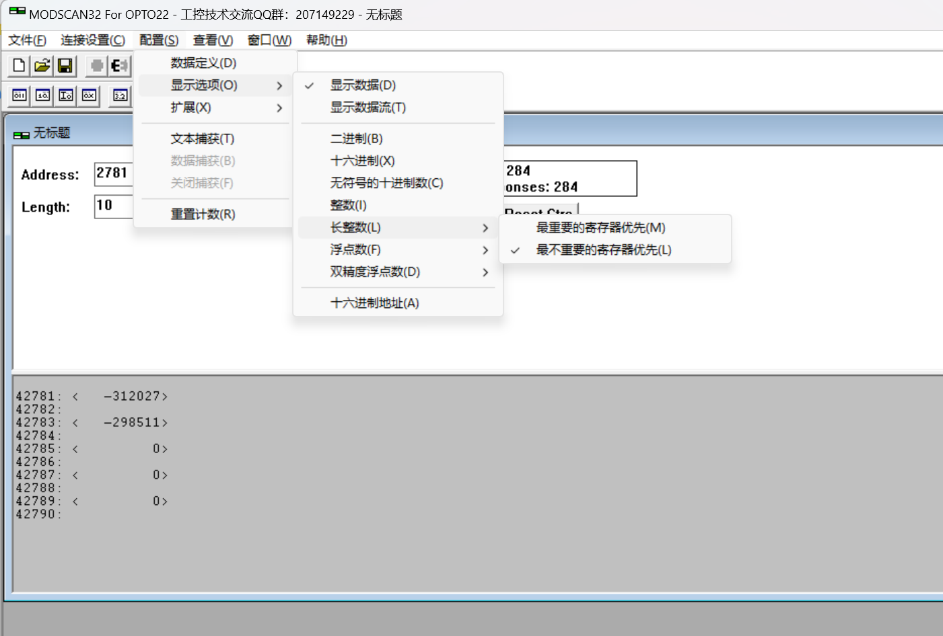Expand the 长整数(L) submenu
Image resolution: width=943 pixels, height=636 pixels.
398,227
